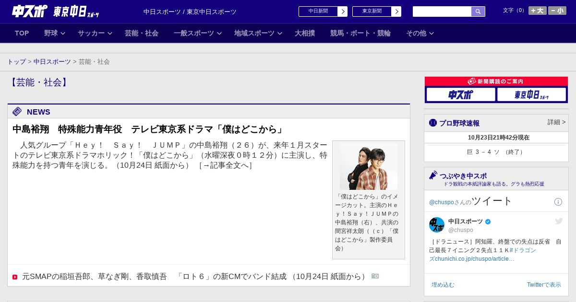The width and height of the screenshot is (576, 302).
Task: Click the 10月23日21時42分現在 timestamp
Action: (x=499, y=138)
